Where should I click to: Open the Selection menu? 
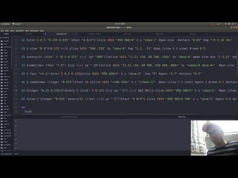[x=20, y=30]
